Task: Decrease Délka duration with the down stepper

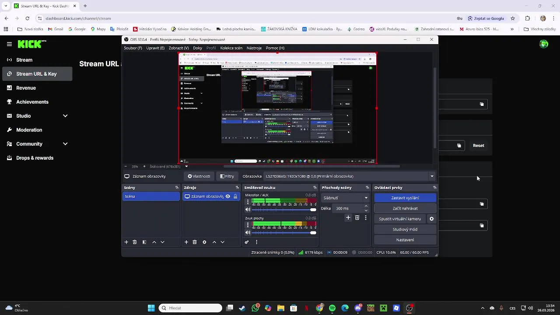Action: click(366, 210)
